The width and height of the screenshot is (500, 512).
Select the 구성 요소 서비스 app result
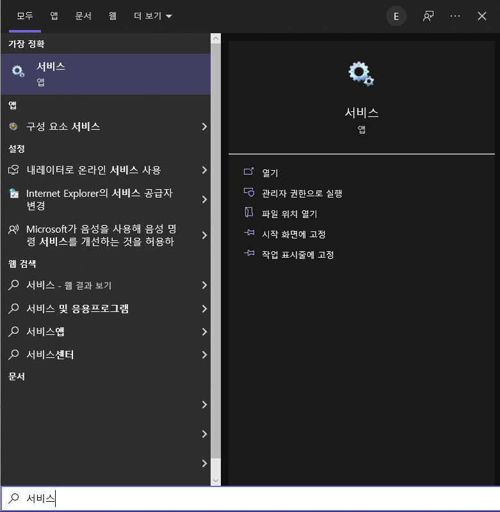(106, 127)
